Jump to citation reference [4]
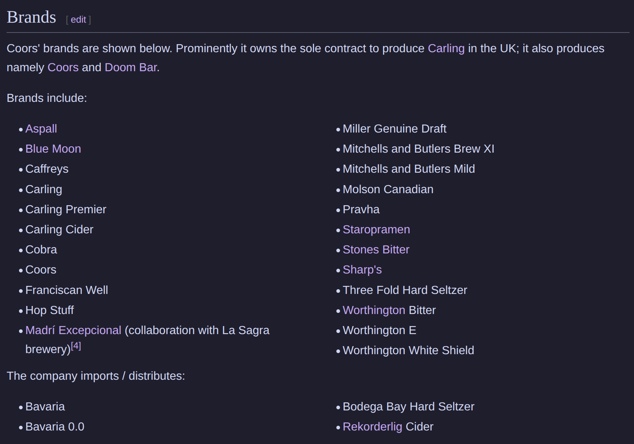 (x=76, y=346)
